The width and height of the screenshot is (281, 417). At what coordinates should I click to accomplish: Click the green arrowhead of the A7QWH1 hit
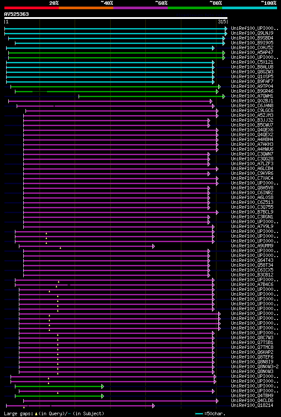pos(224,96)
